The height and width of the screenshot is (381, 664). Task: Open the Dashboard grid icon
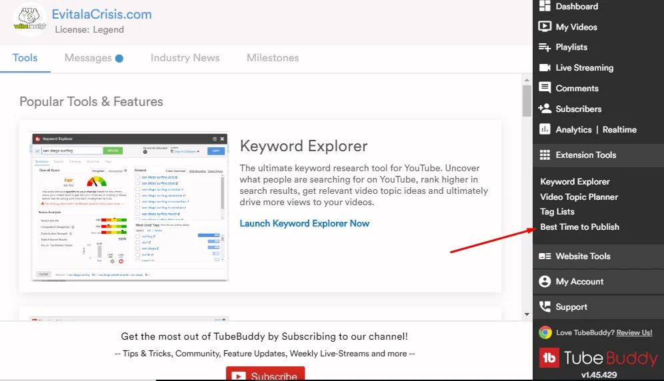545,6
